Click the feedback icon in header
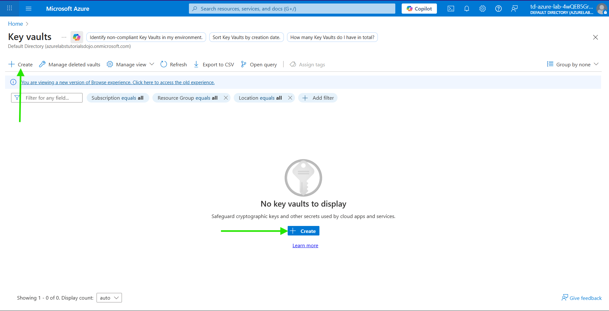609x311 pixels. [x=514, y=9]
